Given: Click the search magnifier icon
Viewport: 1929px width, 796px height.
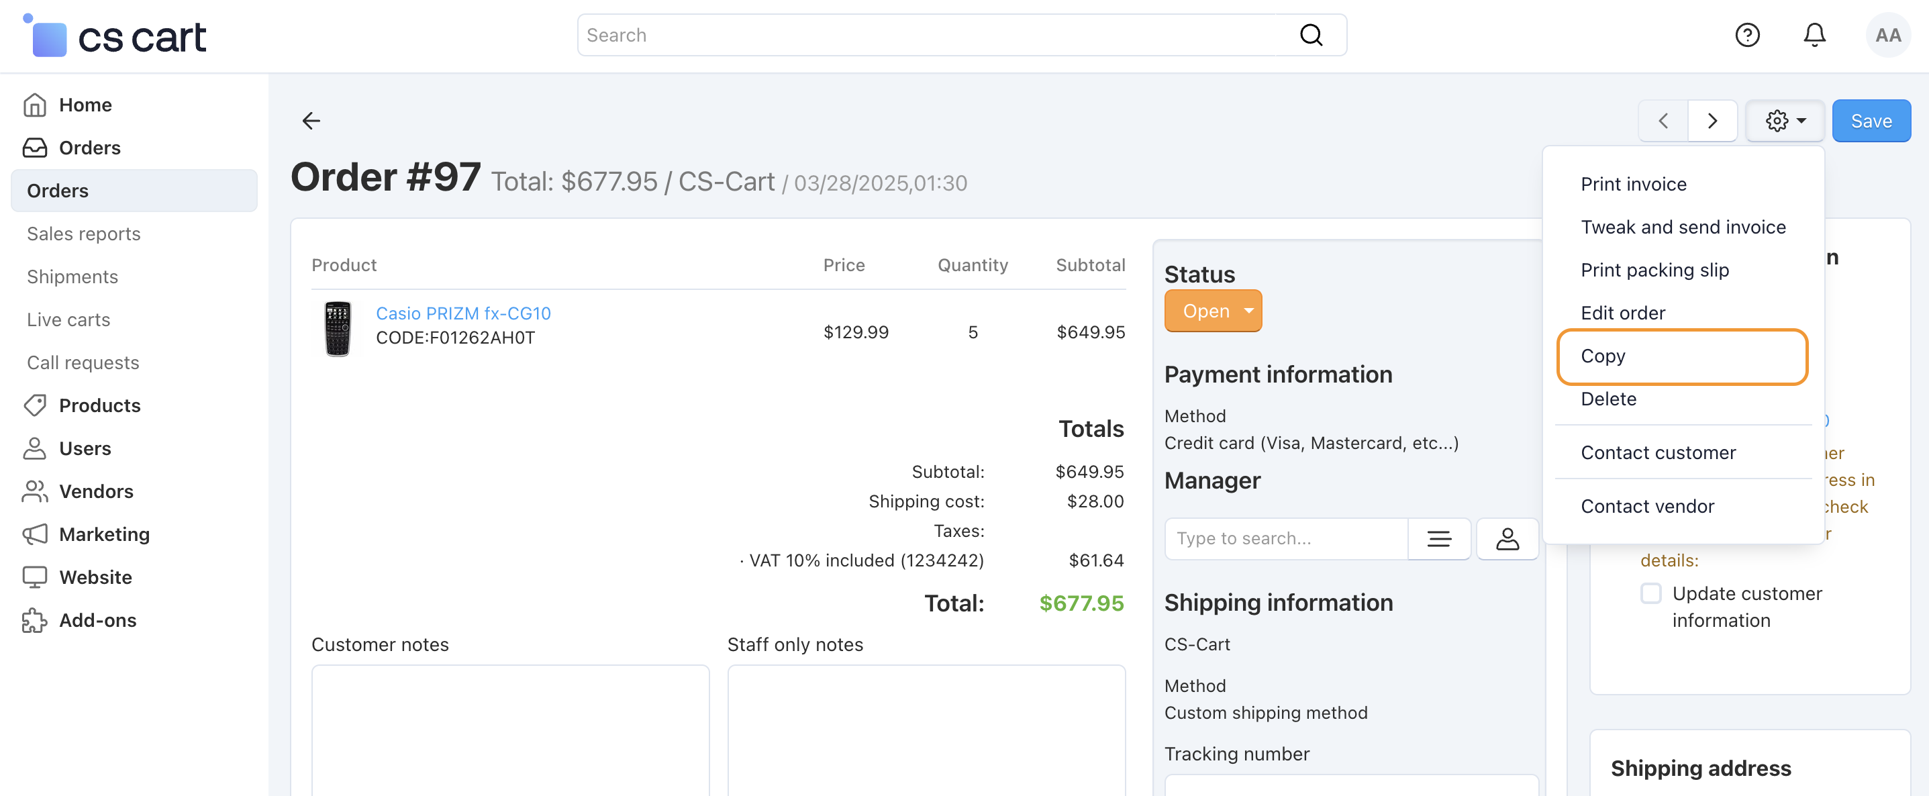Looking at the screenshot, I should 1310,35.
